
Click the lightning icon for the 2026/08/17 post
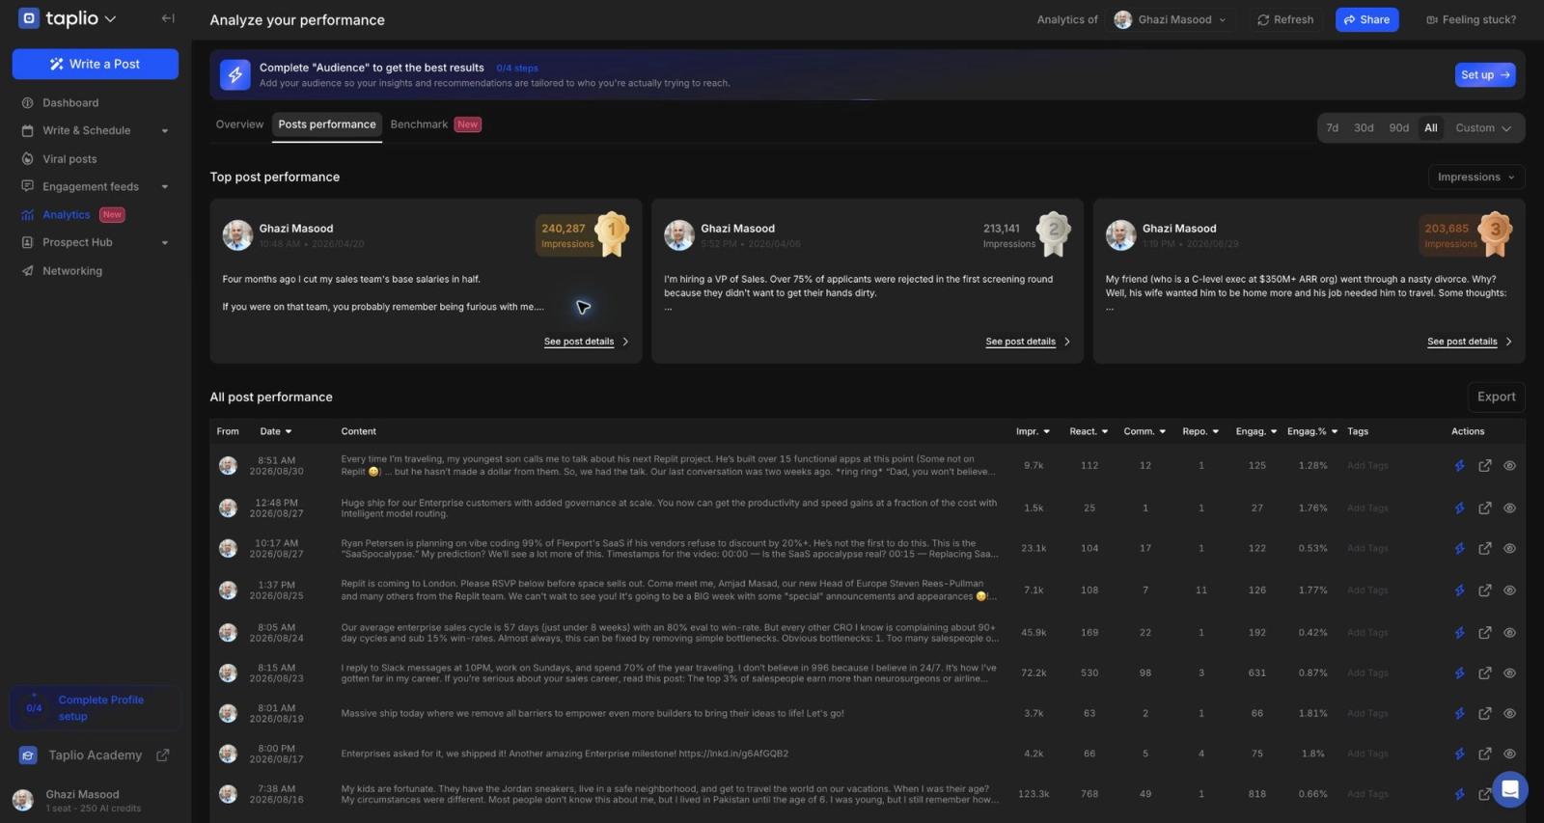[x=1459, y=754]
